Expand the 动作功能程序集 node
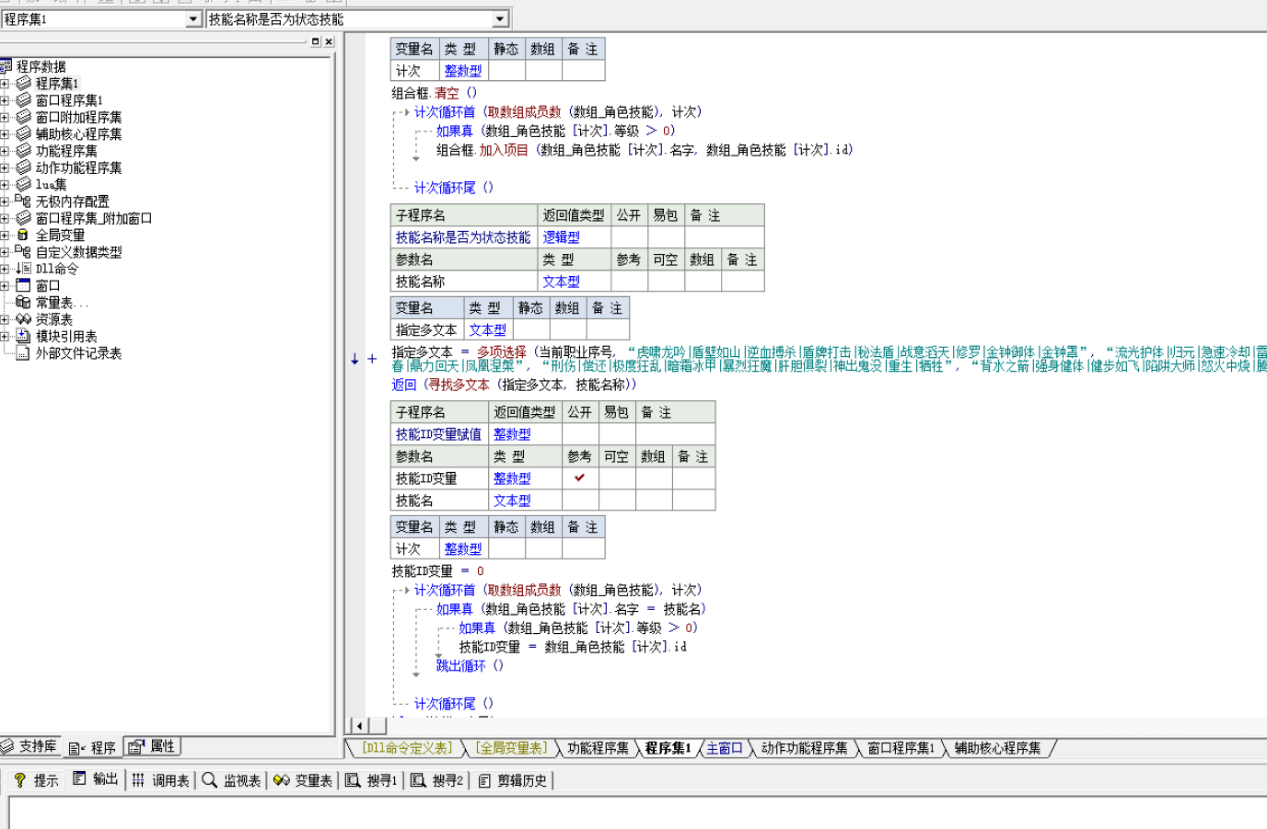Image resolution: width=1267 pixels, height=829 pixels. pyautogui.click(x=5, y=167)
